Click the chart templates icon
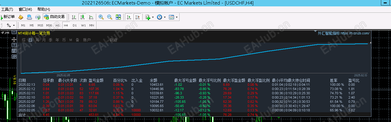The width and height of the screenshot is (391, 122). tap(171, 17)
